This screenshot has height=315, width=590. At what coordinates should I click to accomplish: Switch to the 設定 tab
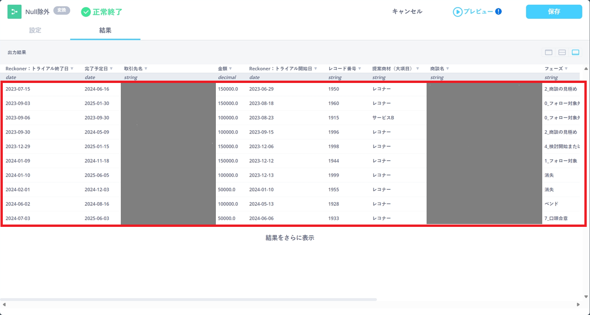coord(35,30)
